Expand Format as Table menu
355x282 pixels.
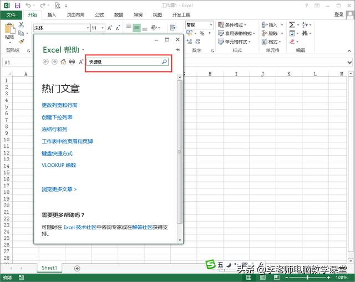pos(236,33)
